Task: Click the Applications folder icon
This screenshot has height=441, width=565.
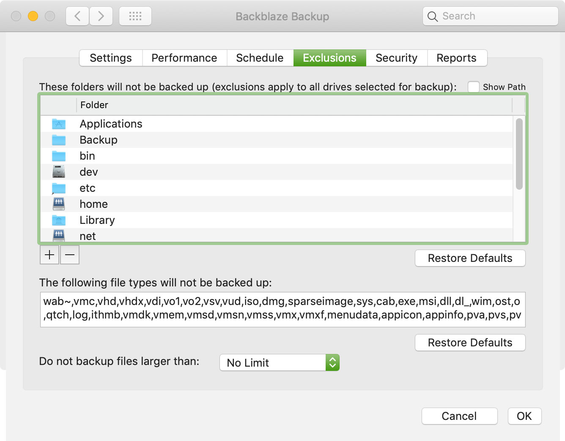Action: pos(59,124)
